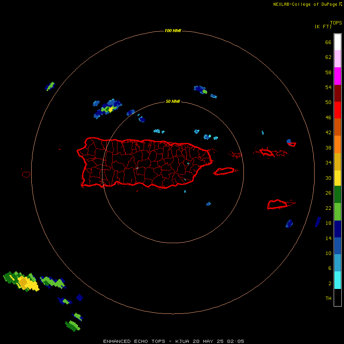
Task: Click the white swatch in the tops legend
Action: click(x=338, y=42)
